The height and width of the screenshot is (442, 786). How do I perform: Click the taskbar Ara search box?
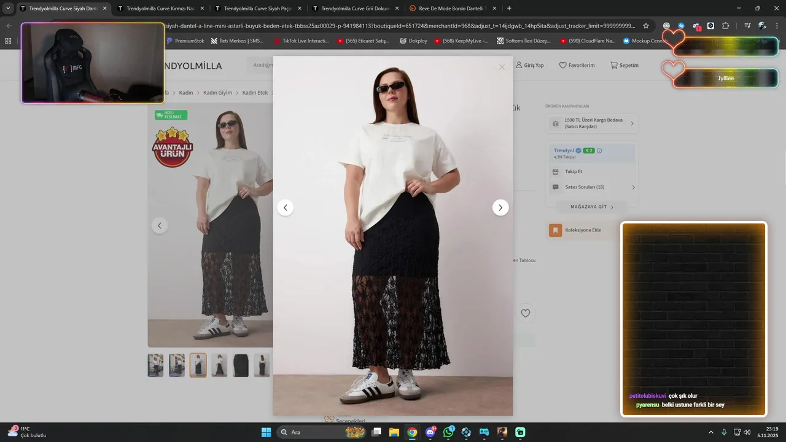click(x=322, y=432)
